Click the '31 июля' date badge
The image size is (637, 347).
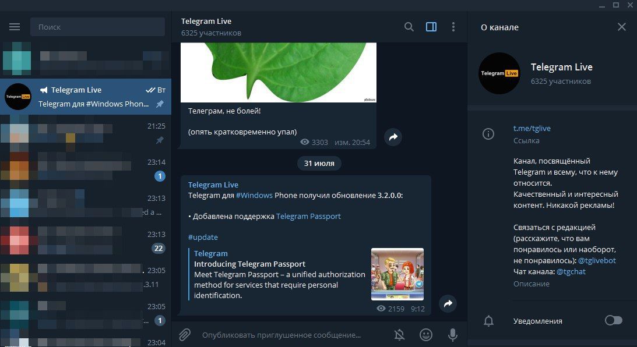pos(319,163)
